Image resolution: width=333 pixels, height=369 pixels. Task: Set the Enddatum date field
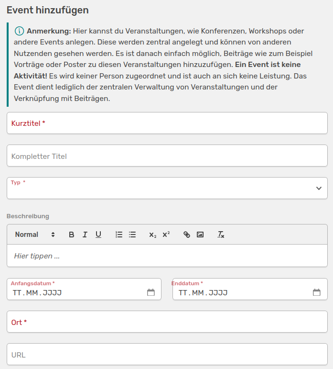250,289
